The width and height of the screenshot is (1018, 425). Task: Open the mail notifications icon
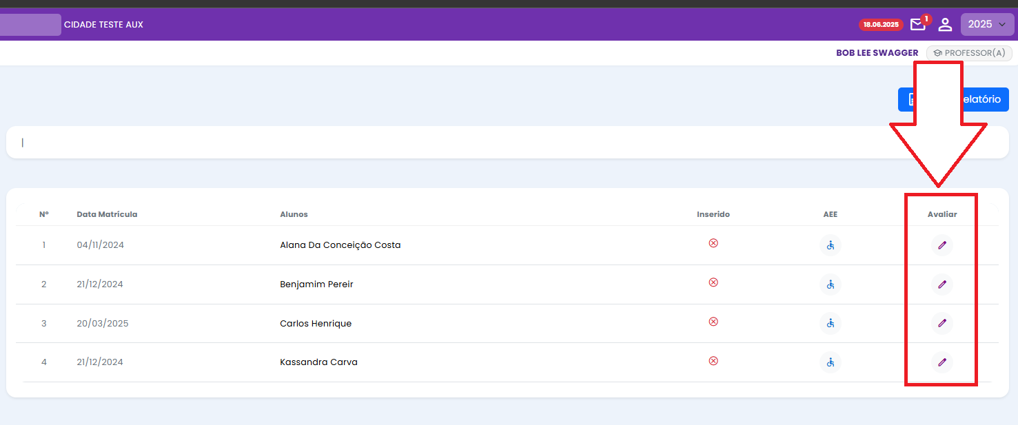point(917,25)
